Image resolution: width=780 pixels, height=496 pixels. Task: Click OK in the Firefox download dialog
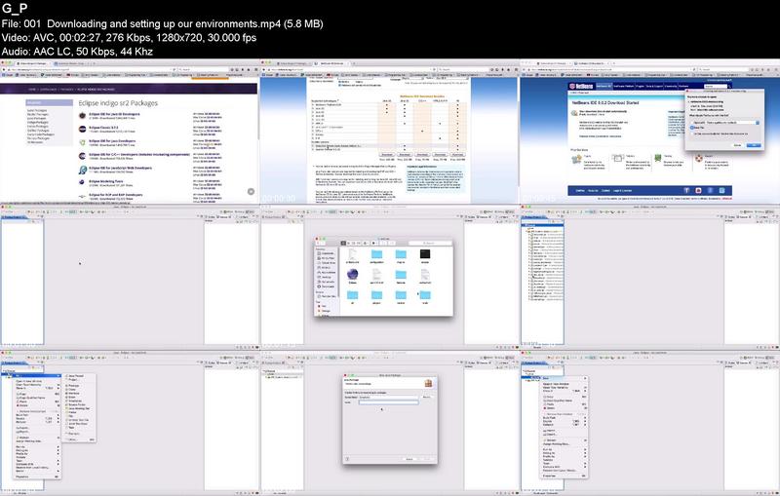point(753,145)
